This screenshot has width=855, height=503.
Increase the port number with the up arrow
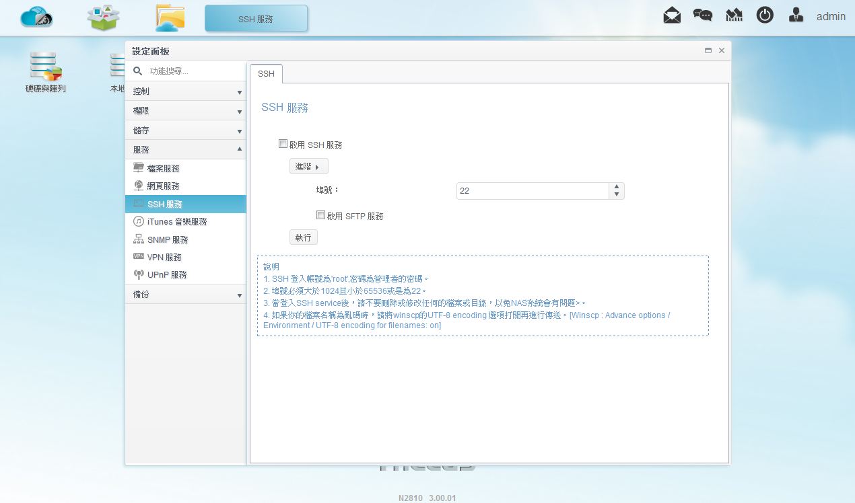click(x=616, y=187)
